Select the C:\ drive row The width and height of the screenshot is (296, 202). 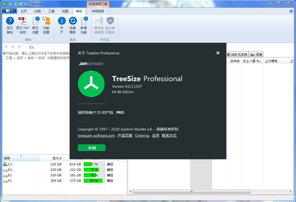coord(10,164)
